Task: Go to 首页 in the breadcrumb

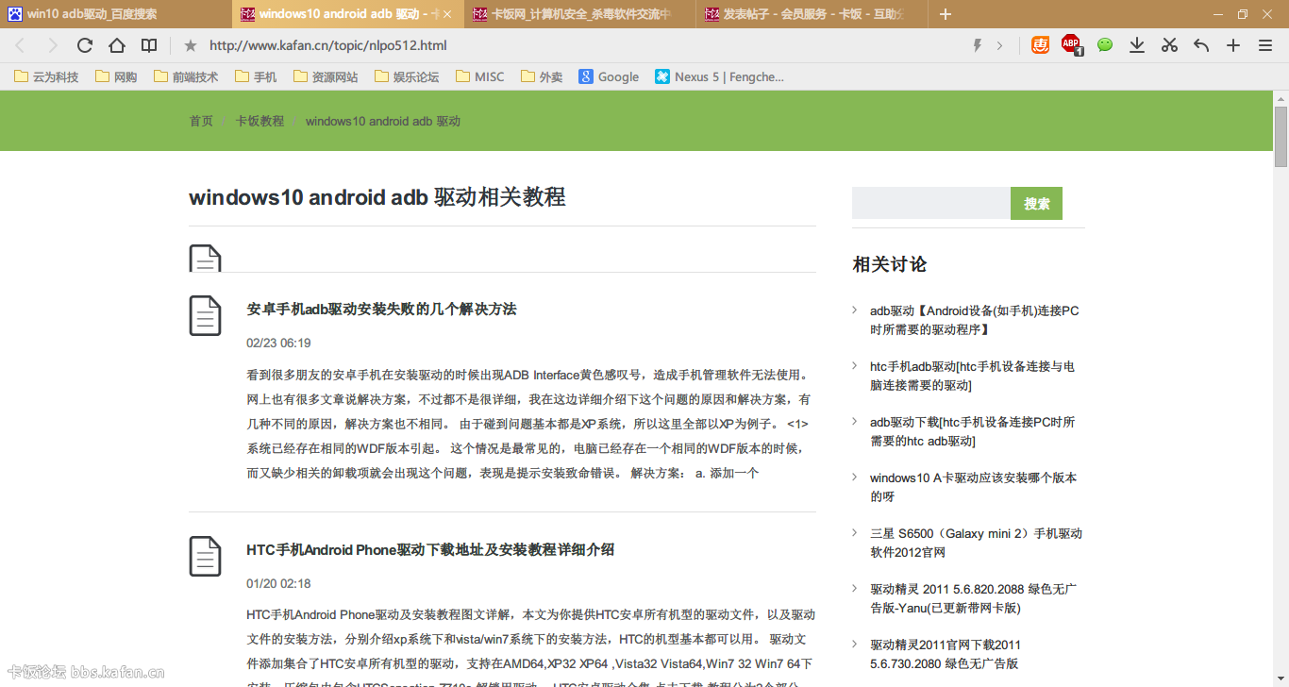Action: pos(201,121)
